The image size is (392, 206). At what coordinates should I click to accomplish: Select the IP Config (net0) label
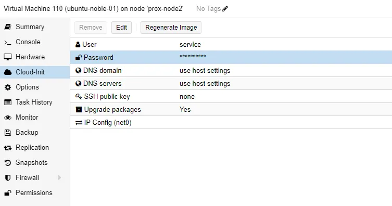click(108, 123)
